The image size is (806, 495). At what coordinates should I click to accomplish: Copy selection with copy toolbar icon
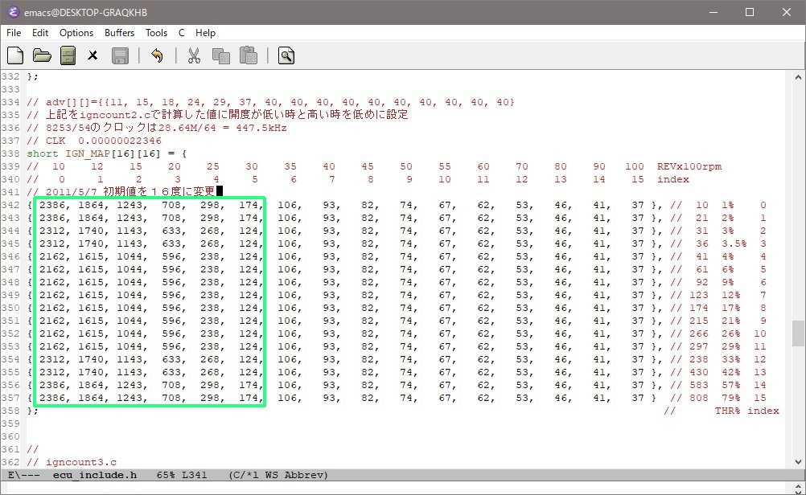(221, 55)
